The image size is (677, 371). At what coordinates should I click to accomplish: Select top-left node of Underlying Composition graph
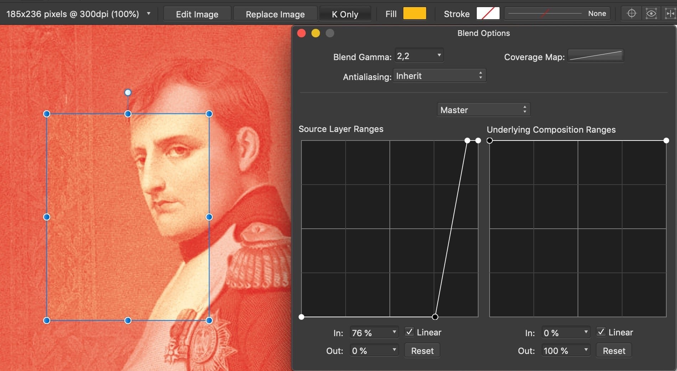click(x=490, y=141)
